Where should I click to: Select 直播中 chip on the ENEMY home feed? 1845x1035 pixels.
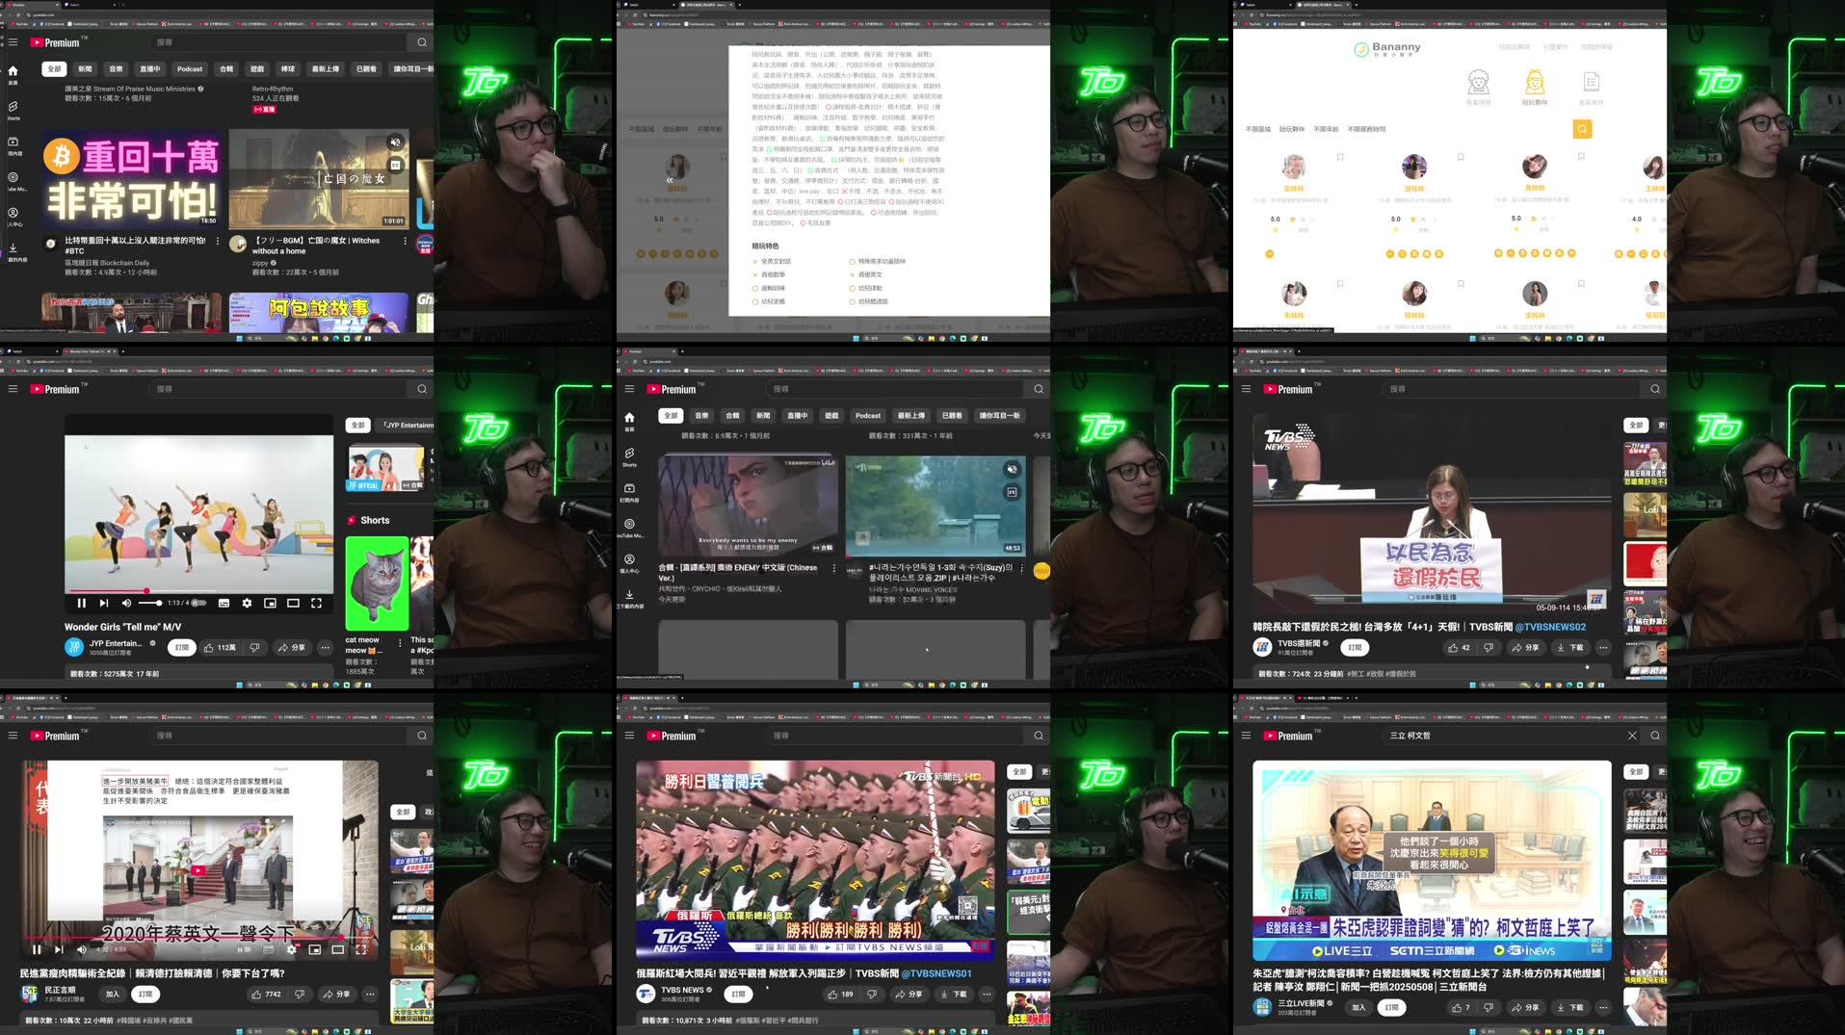pyautogui.click(x=797, y=416)
